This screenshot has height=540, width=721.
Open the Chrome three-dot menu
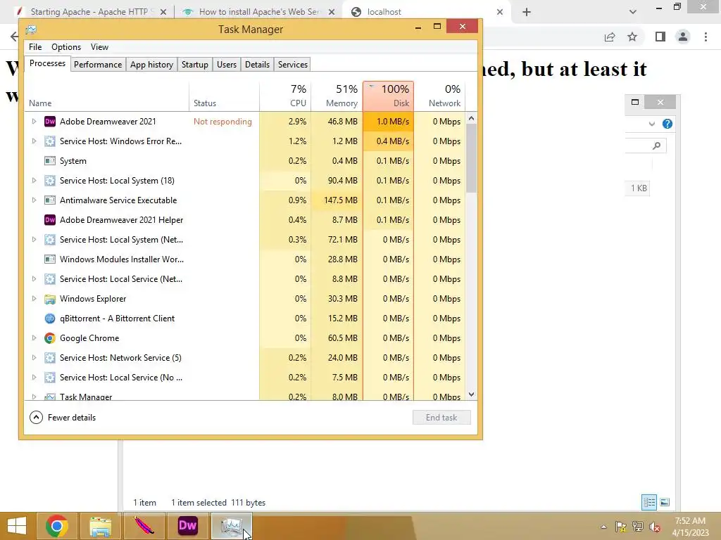pos(706,37)
